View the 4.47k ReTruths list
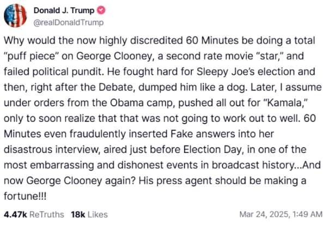The width and height of the screenshot is (329, 226). click(34, 215)
